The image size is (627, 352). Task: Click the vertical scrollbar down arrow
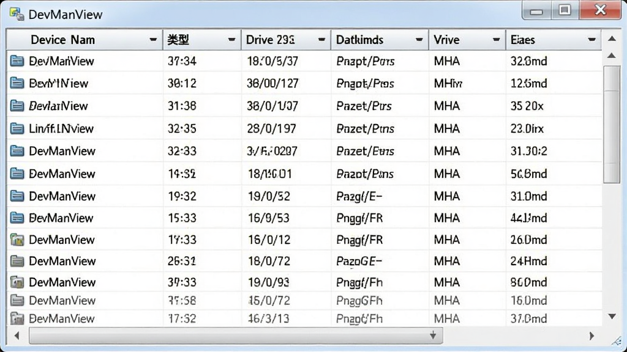click(612, 317)
